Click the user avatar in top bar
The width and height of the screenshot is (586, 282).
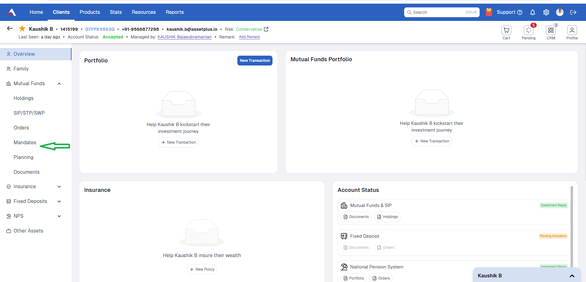pyautogui.click(x=560, y=12)
